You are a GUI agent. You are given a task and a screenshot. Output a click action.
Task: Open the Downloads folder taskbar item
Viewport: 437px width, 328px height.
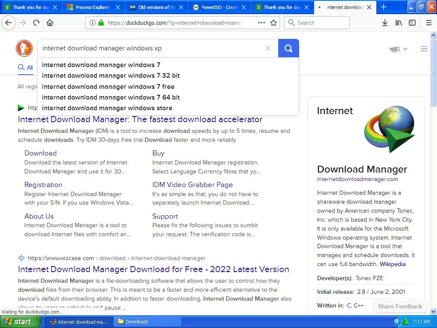[148, 322]
